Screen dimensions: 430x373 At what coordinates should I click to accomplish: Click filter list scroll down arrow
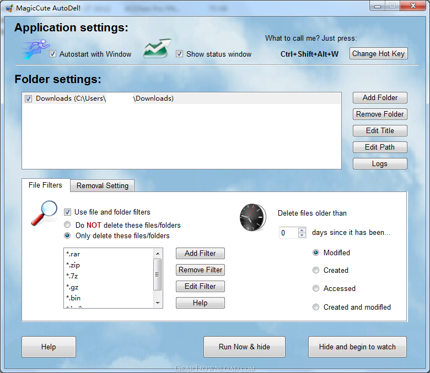point(158,303)
